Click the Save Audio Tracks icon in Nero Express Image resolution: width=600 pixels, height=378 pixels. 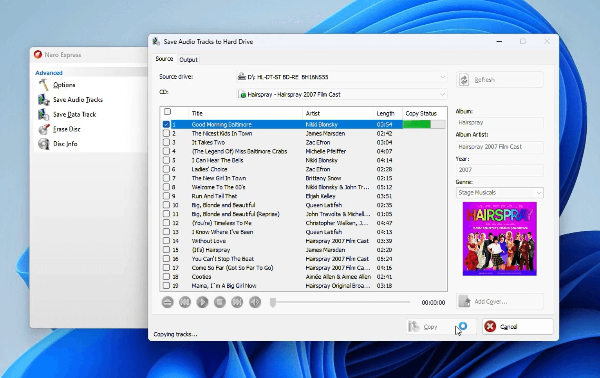[x=43, y=100]
